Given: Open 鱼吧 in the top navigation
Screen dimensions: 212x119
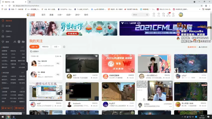Looking at the screenshot, I should [86, 15].
